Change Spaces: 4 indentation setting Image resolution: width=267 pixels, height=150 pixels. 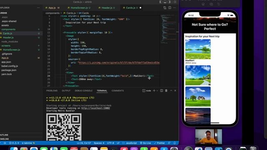click(99, 143)
